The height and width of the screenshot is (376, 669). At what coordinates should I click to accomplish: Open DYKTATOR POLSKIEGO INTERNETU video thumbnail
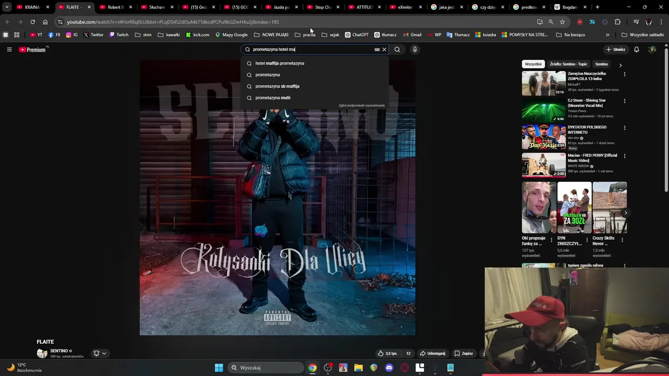click(x=544, y=137)
